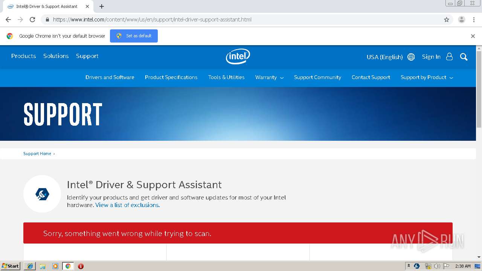This screenshot has height=271, width=482.
Task: Go to Drivers and Software
Action: pyautogui.click(x=110, y=77)
